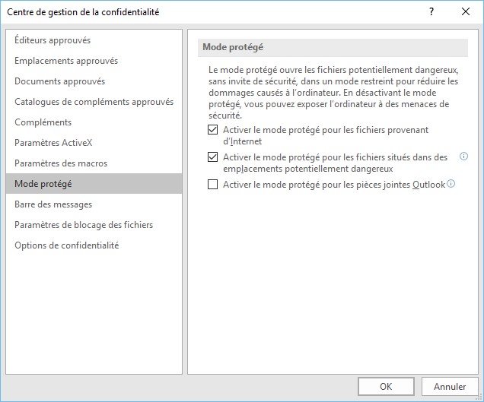The width and height of the screenshot is (484, 402).
Task: Switch to Paramètres des macros
Action: (61, 163)
